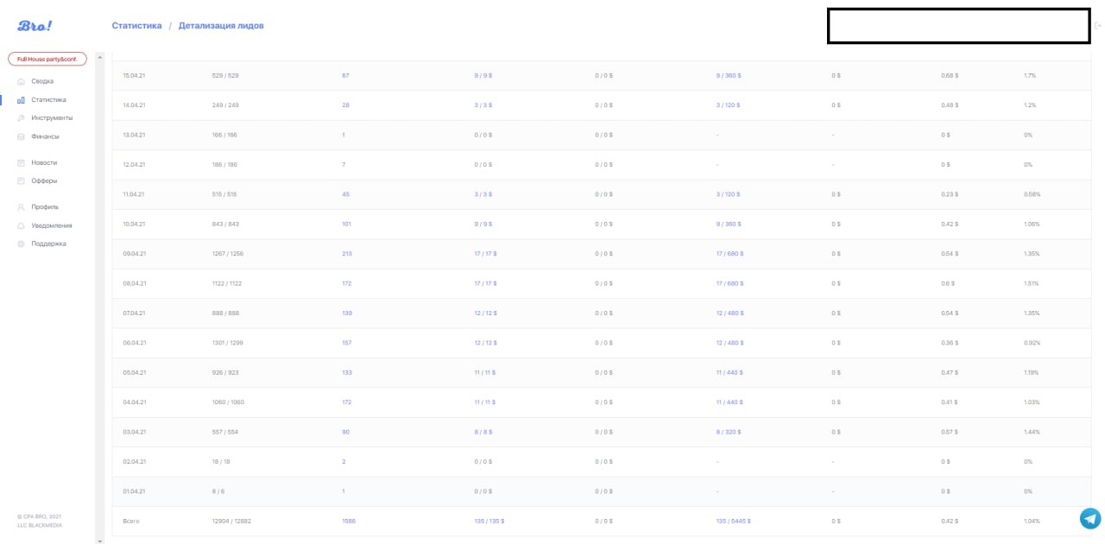Open the Профиль menu item

45,207
